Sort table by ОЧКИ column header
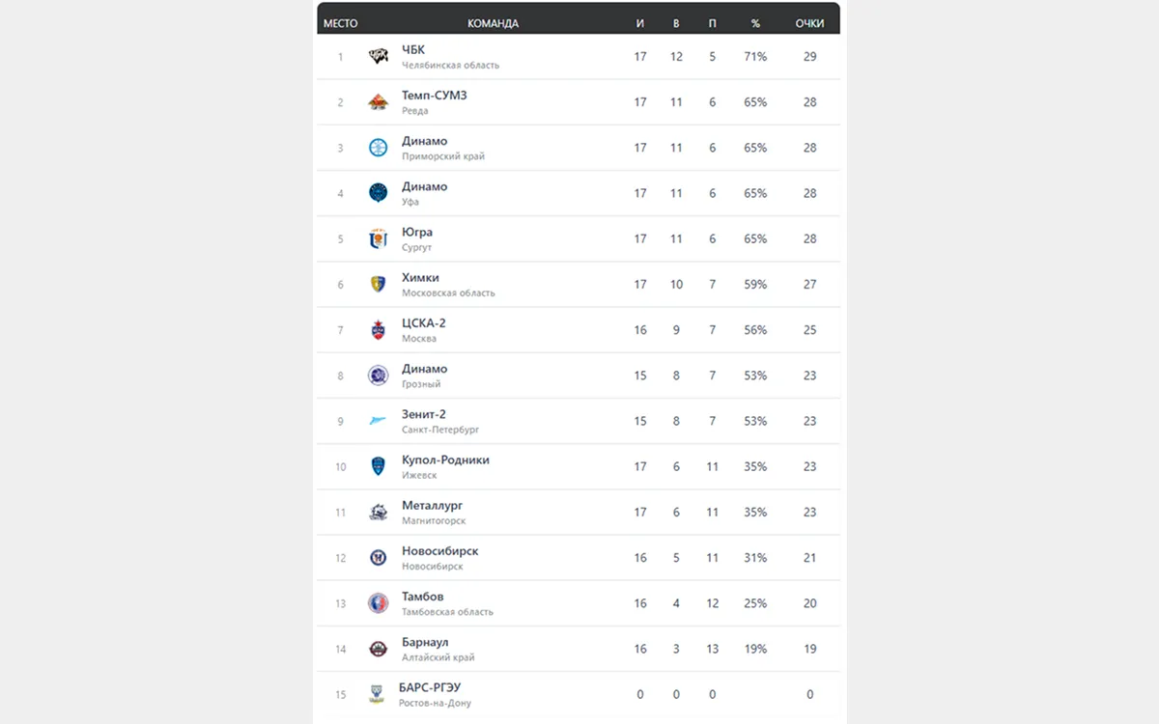Image resolution: width=1159 pixels, height=724 pixels. (809, 23)
